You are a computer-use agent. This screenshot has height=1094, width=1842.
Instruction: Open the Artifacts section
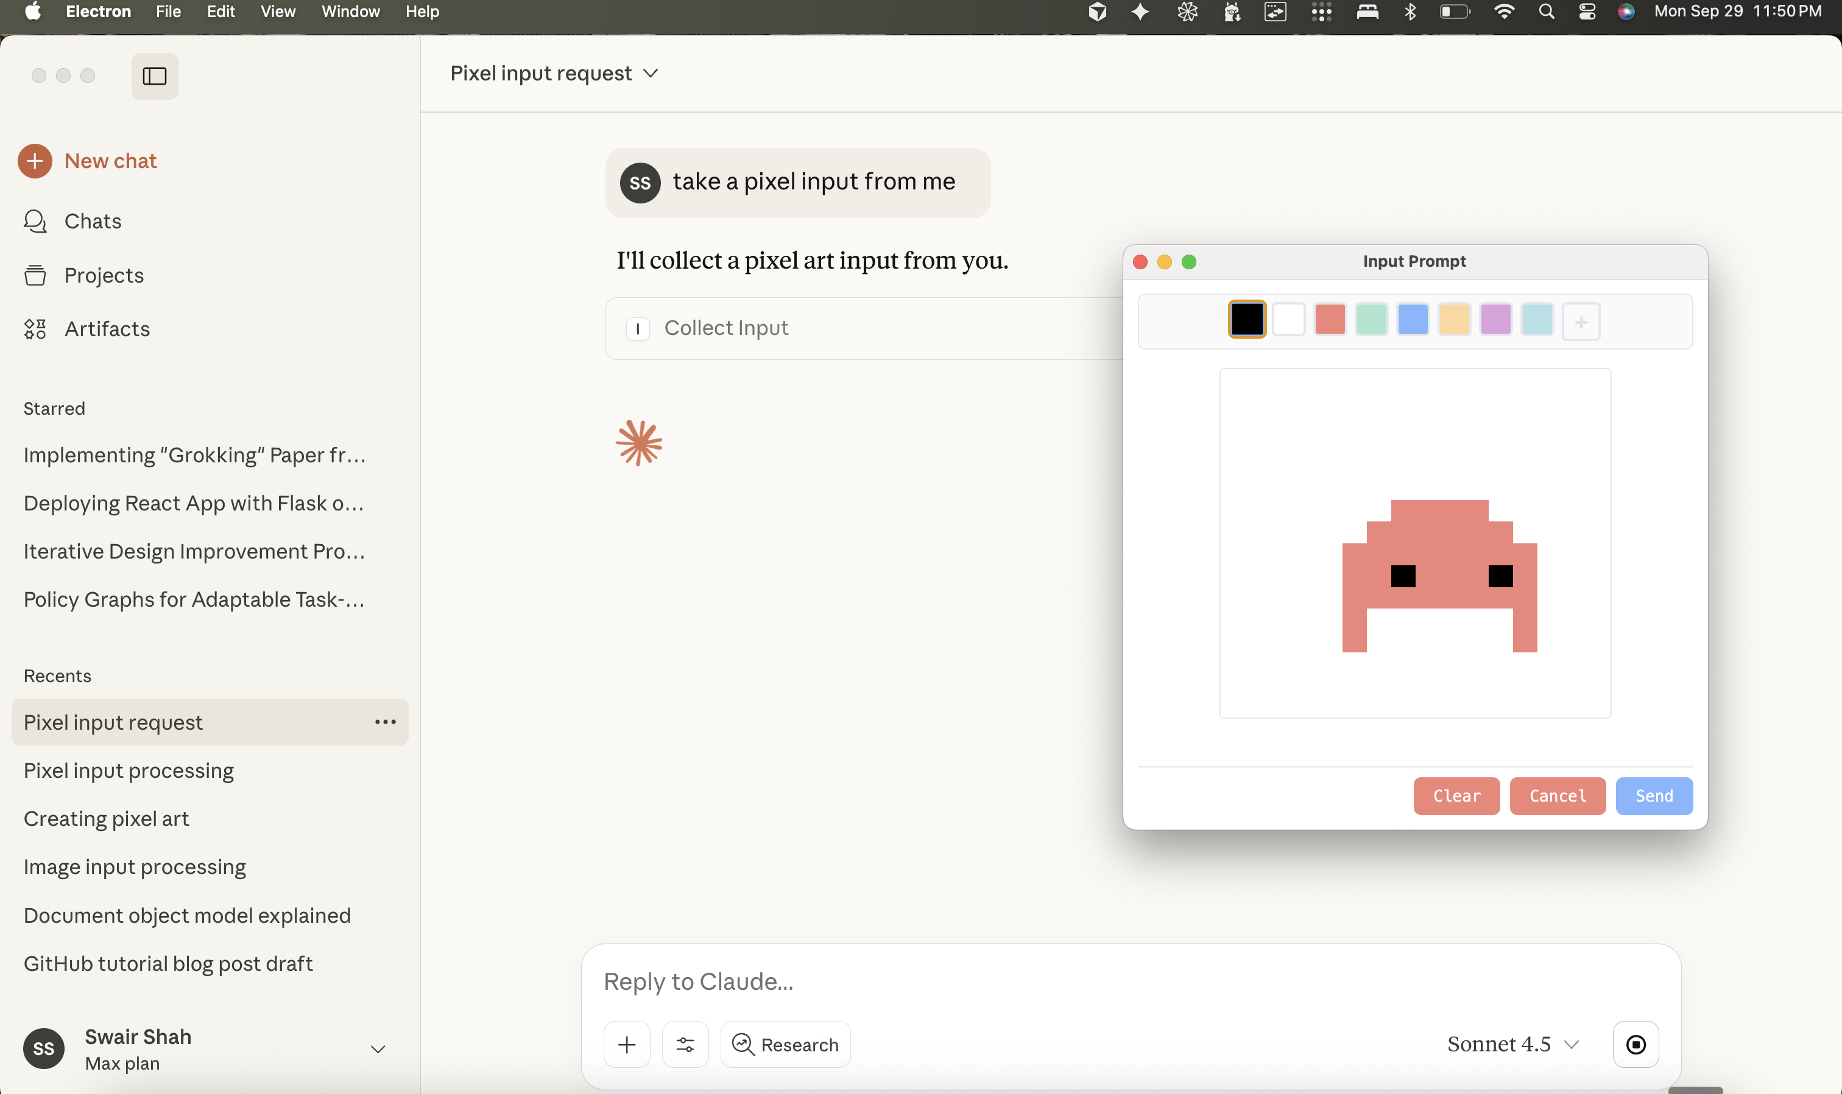click(x=106, y=329)
